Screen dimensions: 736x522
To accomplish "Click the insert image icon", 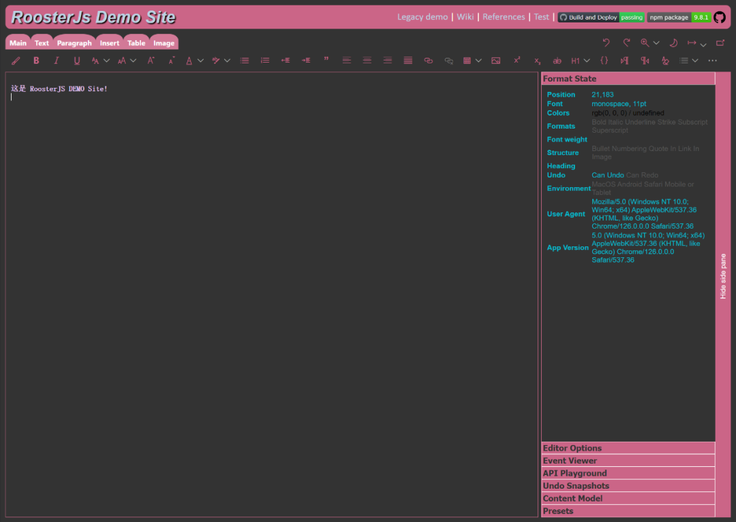I will (495, 61).
